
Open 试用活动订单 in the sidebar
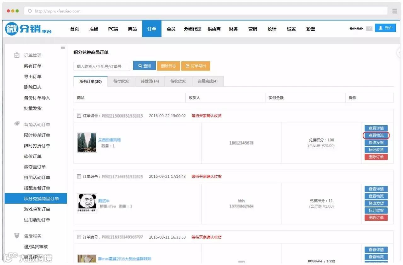point(37,220)
